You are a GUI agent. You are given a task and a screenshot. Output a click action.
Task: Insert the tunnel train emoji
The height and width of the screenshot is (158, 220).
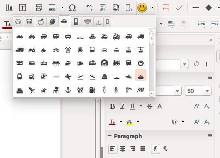[105, 63]
